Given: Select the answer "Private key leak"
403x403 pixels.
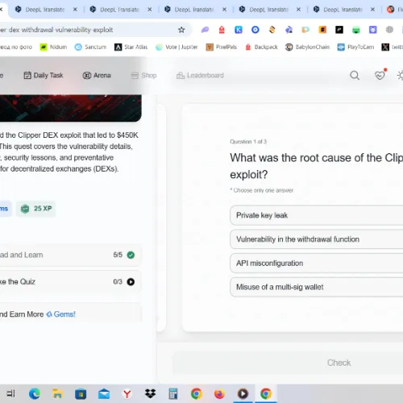Looking at the screenshot, I should (317, 215).
